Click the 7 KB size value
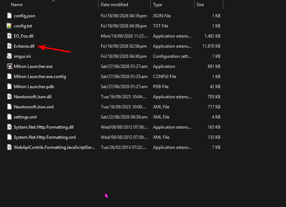The height and width of the screenshot is (207, 286). tap(216, 147)
